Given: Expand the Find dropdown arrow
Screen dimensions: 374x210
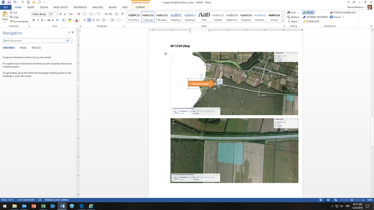Looking at the screenshot, I should click(x=298, y=12).
